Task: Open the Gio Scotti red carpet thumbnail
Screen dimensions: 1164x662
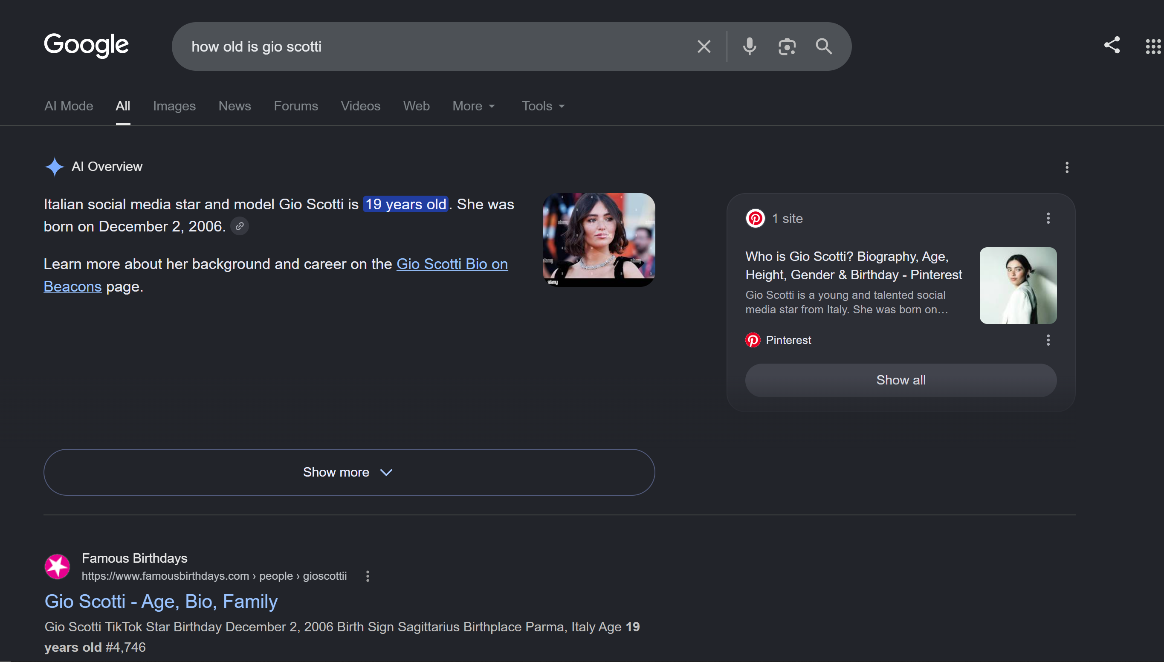Action: coord(599,240)
